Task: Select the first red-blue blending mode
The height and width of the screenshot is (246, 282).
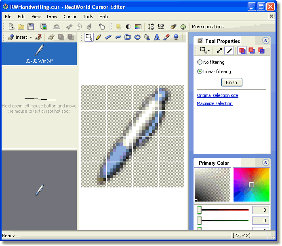Action: click(242, 51)
